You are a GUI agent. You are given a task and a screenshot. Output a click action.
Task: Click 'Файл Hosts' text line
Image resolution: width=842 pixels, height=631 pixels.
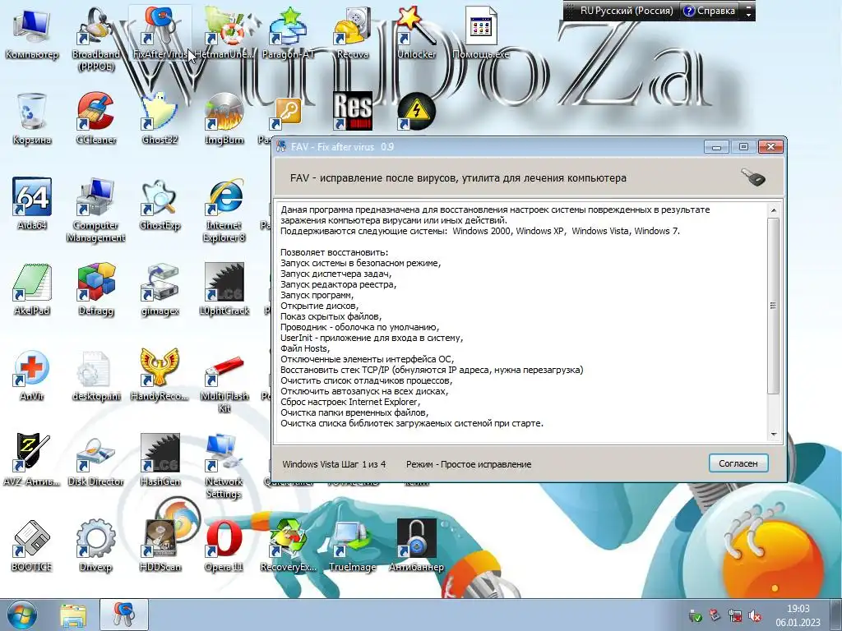(x=305, y=348)
